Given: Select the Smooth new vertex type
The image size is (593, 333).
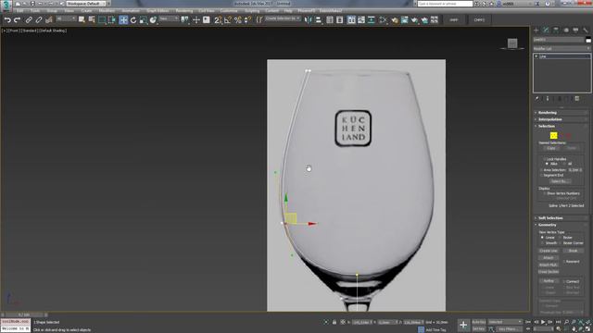Looking at the screenshot, I should pos(542,243).
